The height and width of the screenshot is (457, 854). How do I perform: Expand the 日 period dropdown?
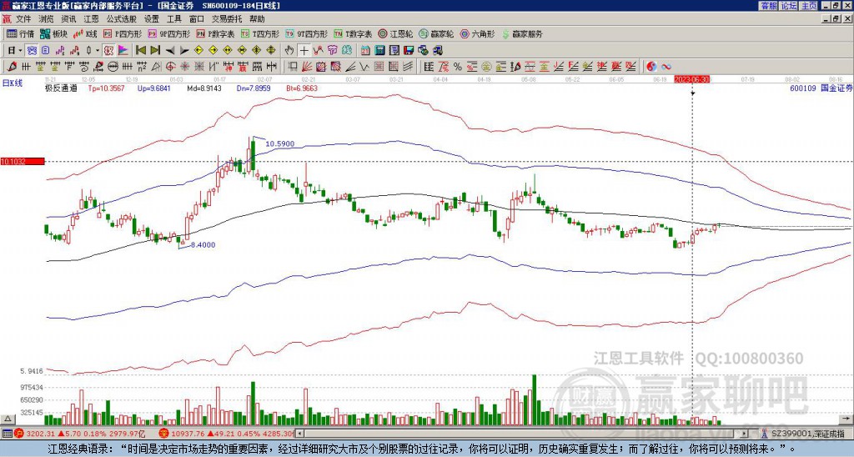[x=20, y=51]
